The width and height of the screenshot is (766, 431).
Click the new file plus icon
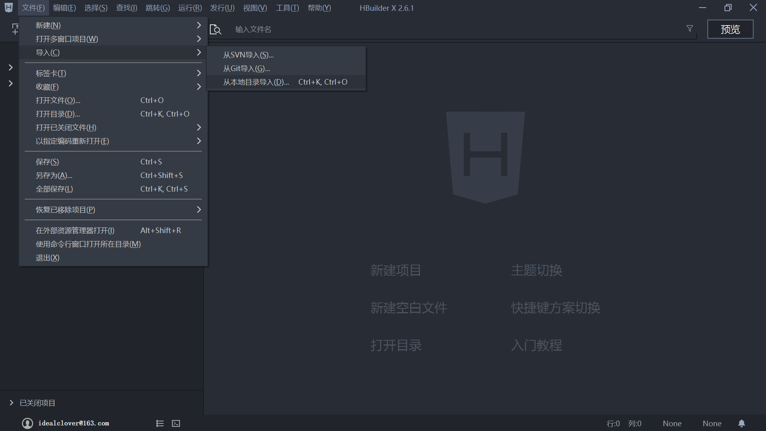15,29
